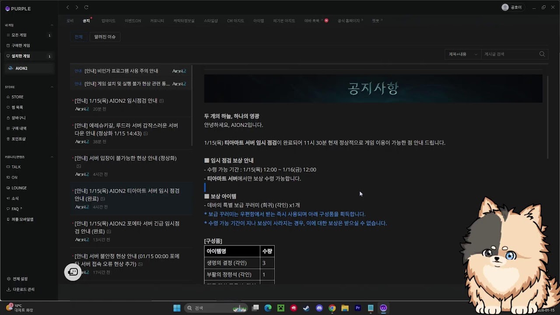Open Premiere Pro from the taskbar
Image resolution: width=560 pixels, height=315 pixels.
click(358, 308)
